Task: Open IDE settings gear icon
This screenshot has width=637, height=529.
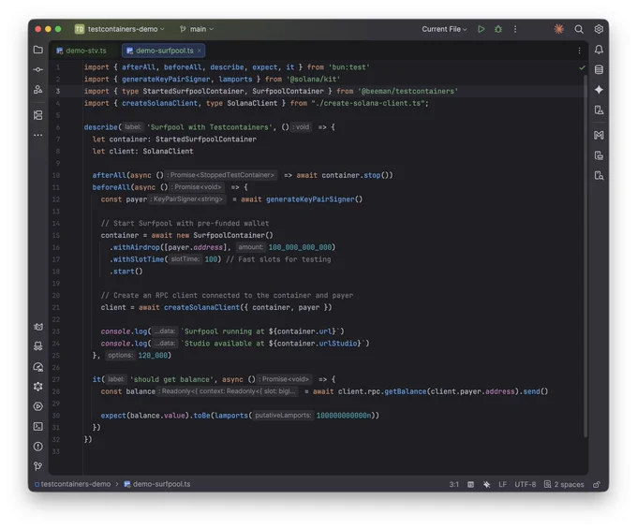Action: pyautogui.click(x=599, y=29)
